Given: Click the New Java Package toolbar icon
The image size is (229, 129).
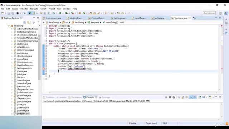Looking at the screenshot, I should [80, 13].
